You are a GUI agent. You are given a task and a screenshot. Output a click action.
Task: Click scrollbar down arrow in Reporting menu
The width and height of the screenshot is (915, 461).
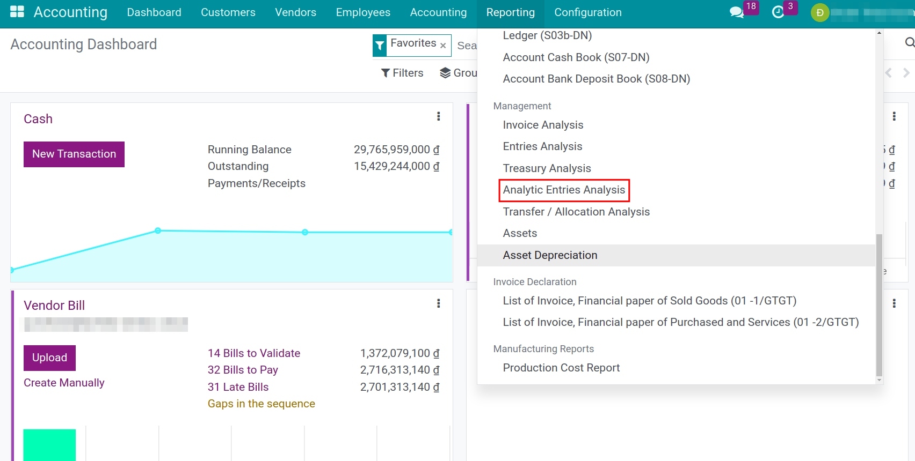coord(879,380)
